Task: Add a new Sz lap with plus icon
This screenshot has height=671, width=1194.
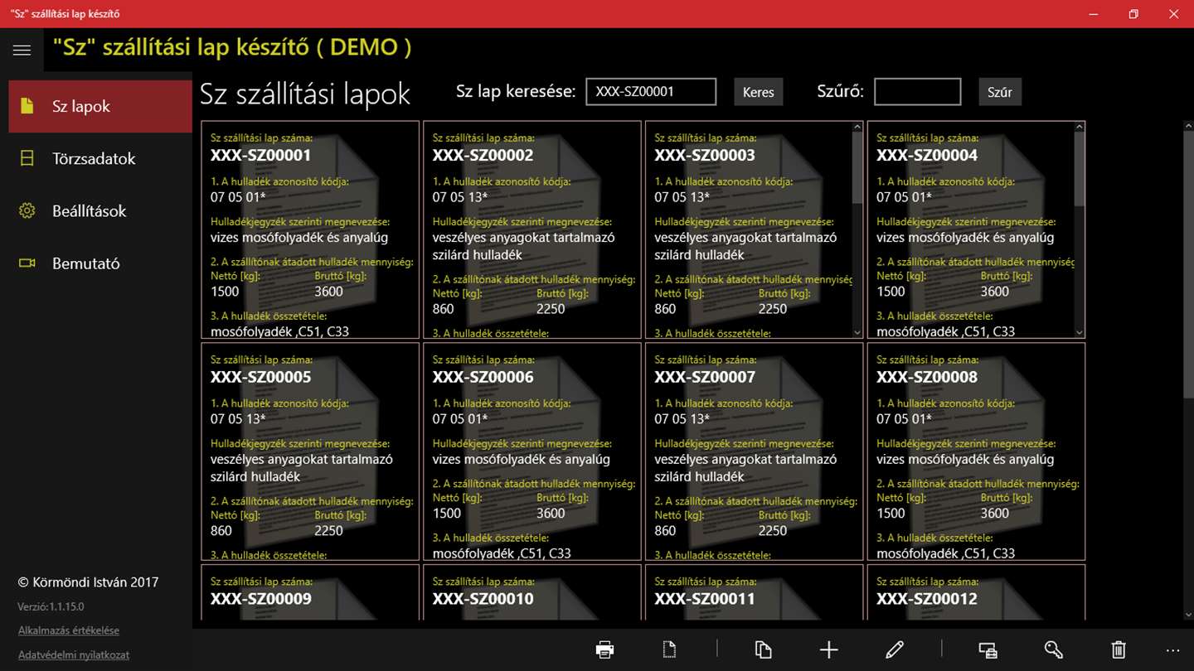Action: [829, 650]
